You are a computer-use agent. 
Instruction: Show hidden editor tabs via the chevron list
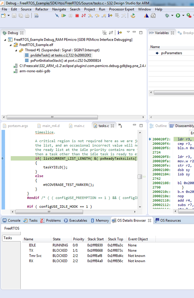point(120,125)
